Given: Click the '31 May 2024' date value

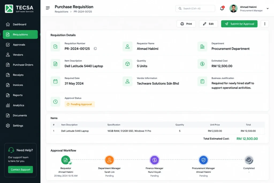Looking at the screenshot, I should 74,84.
